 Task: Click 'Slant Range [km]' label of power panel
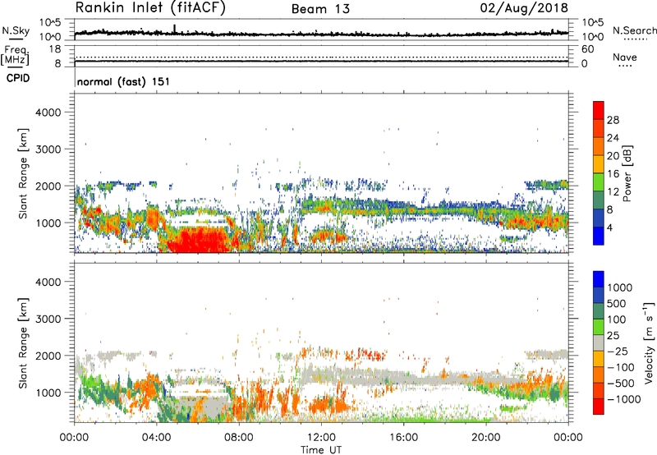(x=23, y=173)
